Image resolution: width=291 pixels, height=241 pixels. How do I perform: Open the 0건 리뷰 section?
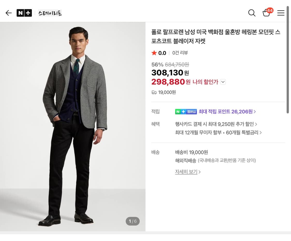tap(180, 53)
